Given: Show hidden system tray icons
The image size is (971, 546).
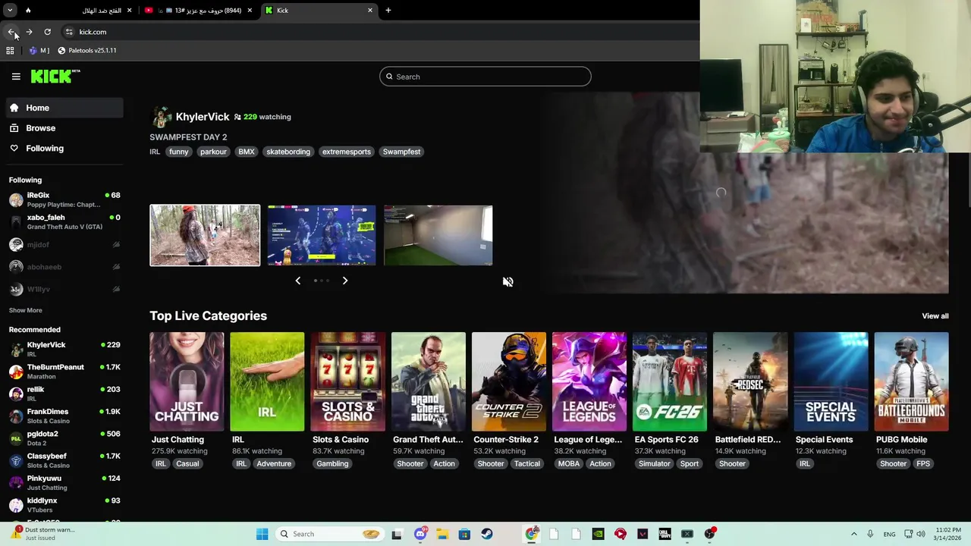Looking at the screenshot, I should tap(853, 534).
